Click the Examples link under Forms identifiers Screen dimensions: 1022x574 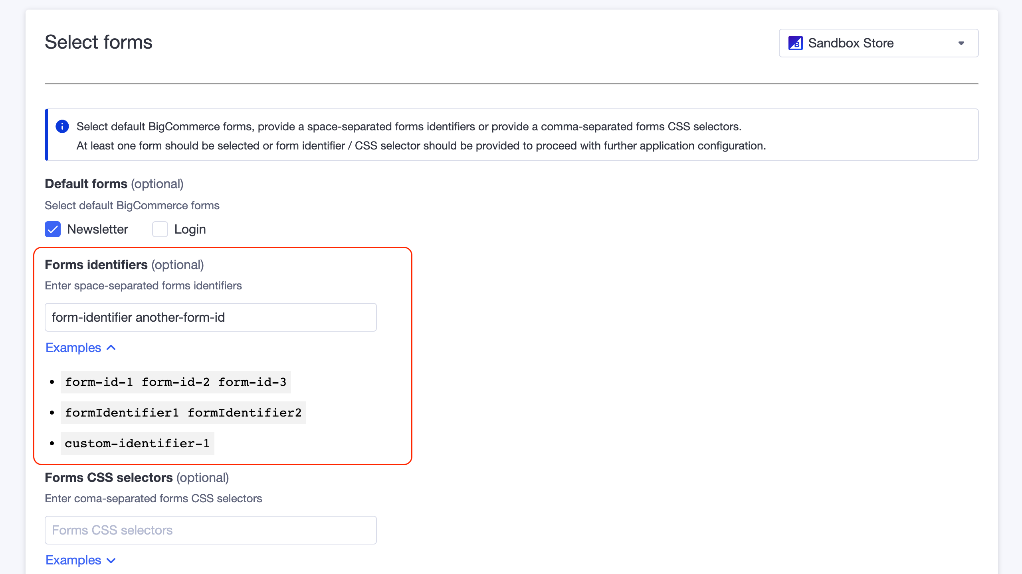pyautogui.click(x=73, y=347)
